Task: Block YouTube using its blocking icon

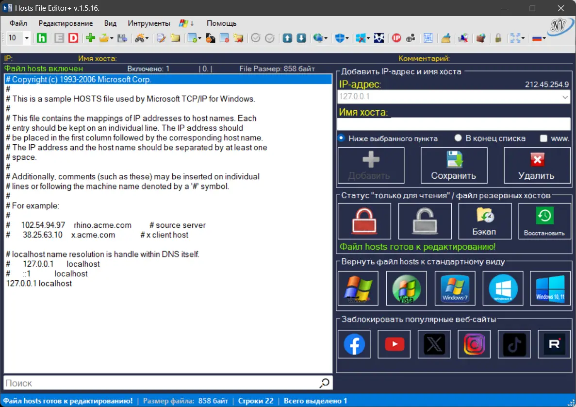Action: click(x=394, y=343)
